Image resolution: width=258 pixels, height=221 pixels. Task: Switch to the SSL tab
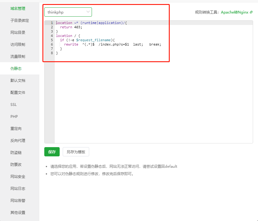(x=14, y=105)
